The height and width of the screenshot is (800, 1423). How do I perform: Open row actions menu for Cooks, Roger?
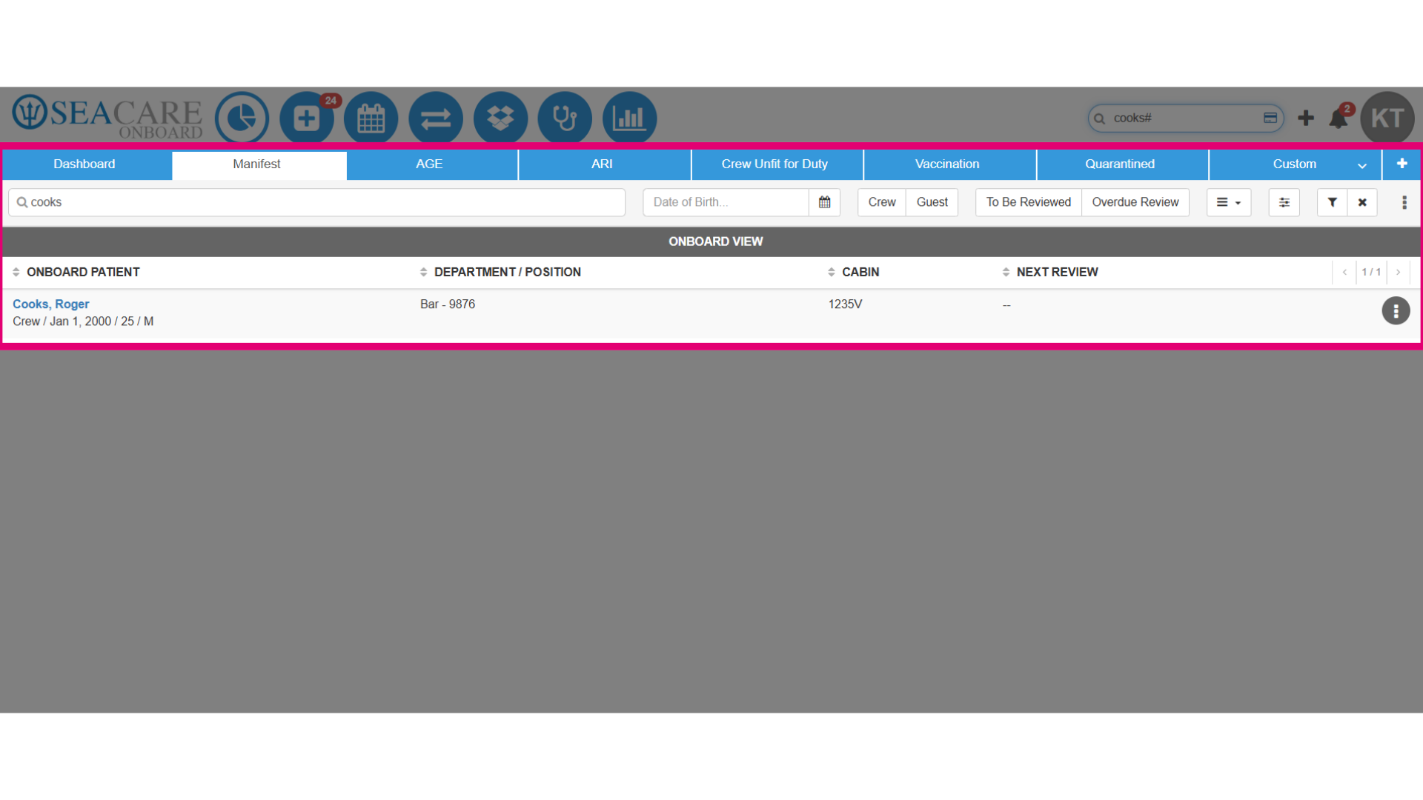point(1396,311)
